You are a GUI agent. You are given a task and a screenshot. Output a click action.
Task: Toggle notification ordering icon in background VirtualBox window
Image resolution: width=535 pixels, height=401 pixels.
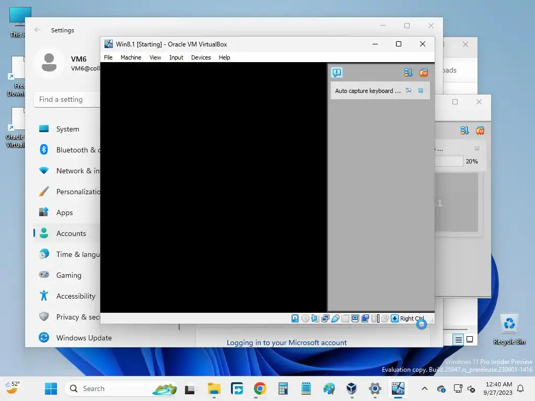click(x=464, y=130)
